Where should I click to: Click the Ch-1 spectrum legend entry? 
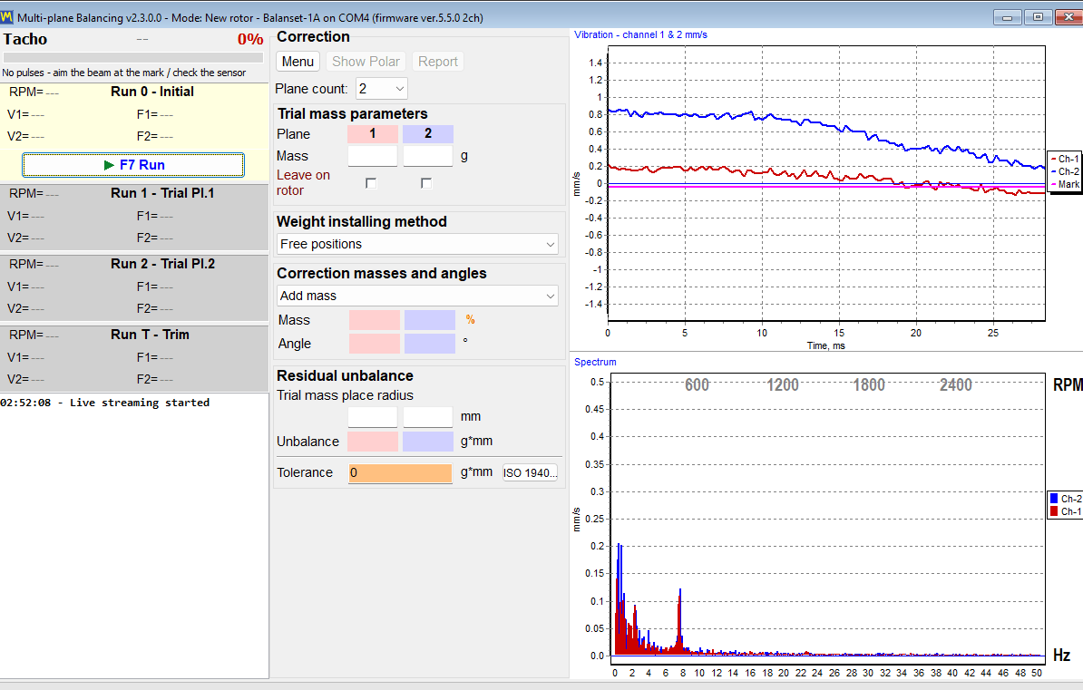tap(1066, 511)
